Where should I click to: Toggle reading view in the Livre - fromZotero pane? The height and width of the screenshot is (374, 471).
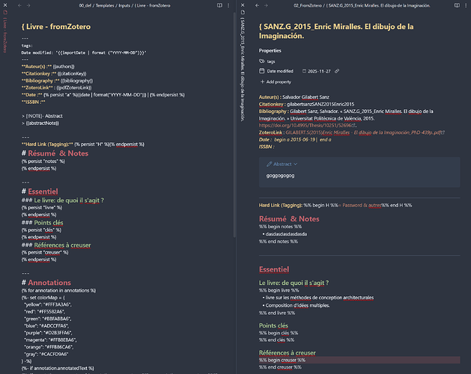pos(219,5)
